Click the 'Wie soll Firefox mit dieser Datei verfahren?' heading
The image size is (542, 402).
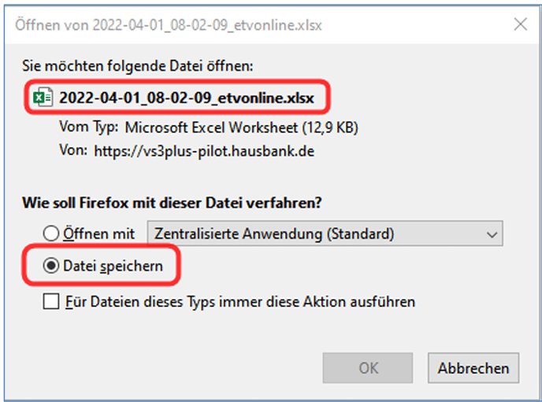[172, 202]
